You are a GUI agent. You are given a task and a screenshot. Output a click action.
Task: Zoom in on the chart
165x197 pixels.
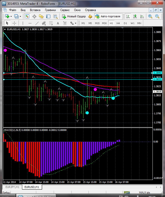click(150, 16)
